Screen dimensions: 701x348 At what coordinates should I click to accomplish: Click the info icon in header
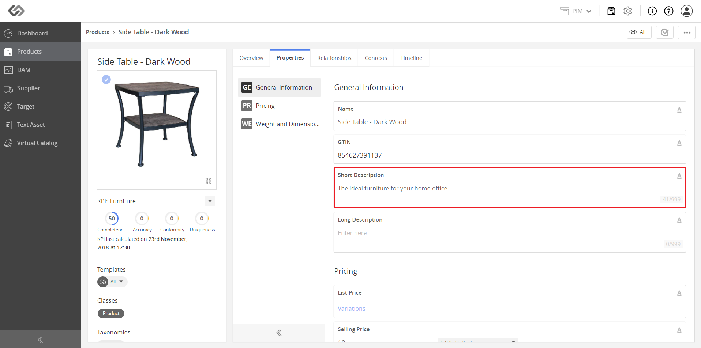point(652,11)
